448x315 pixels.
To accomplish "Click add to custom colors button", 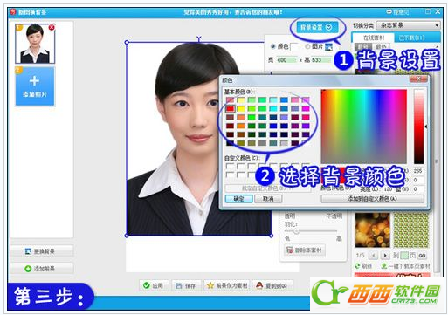I will pos(372,199).
